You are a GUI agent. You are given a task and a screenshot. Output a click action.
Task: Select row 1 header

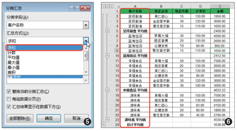(117, 11)
